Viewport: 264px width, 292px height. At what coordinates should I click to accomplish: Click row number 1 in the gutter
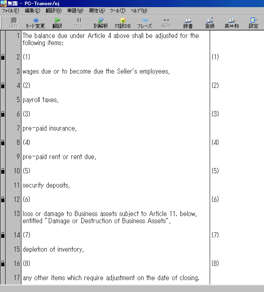click(18, 36)
